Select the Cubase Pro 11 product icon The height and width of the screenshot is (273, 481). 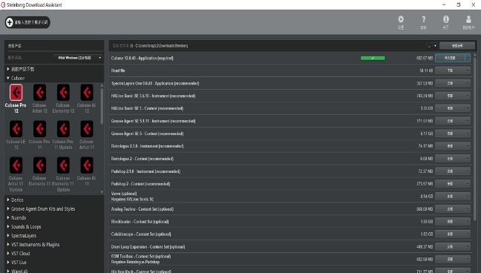click(39, 129)
